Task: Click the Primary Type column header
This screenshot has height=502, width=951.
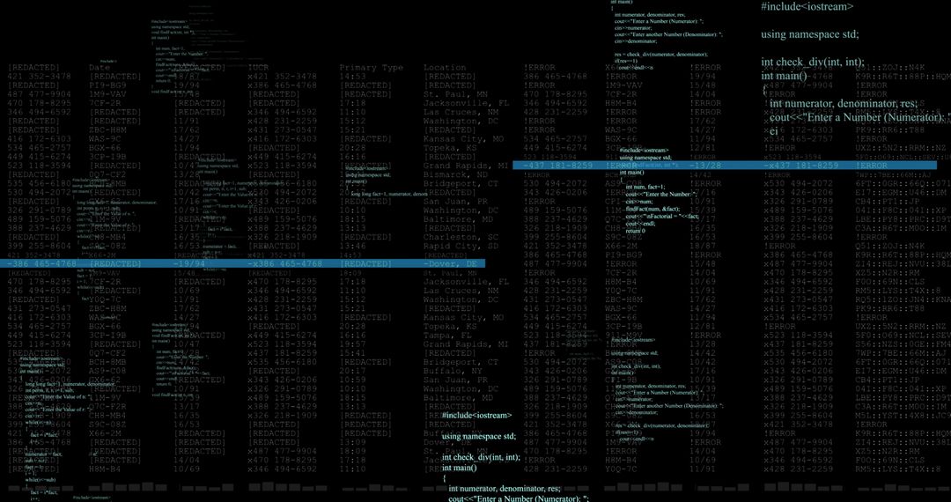Action: pos(372,67)
